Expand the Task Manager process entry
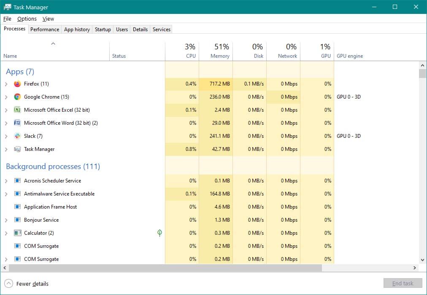 [6, 149]
